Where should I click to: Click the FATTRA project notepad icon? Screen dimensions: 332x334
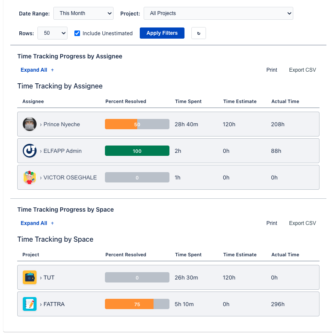point(30,304)
